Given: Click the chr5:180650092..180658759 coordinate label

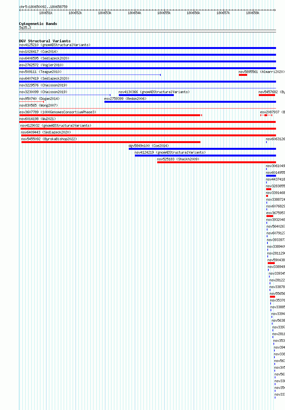Looking at the screenshot, I should (43, 7).
